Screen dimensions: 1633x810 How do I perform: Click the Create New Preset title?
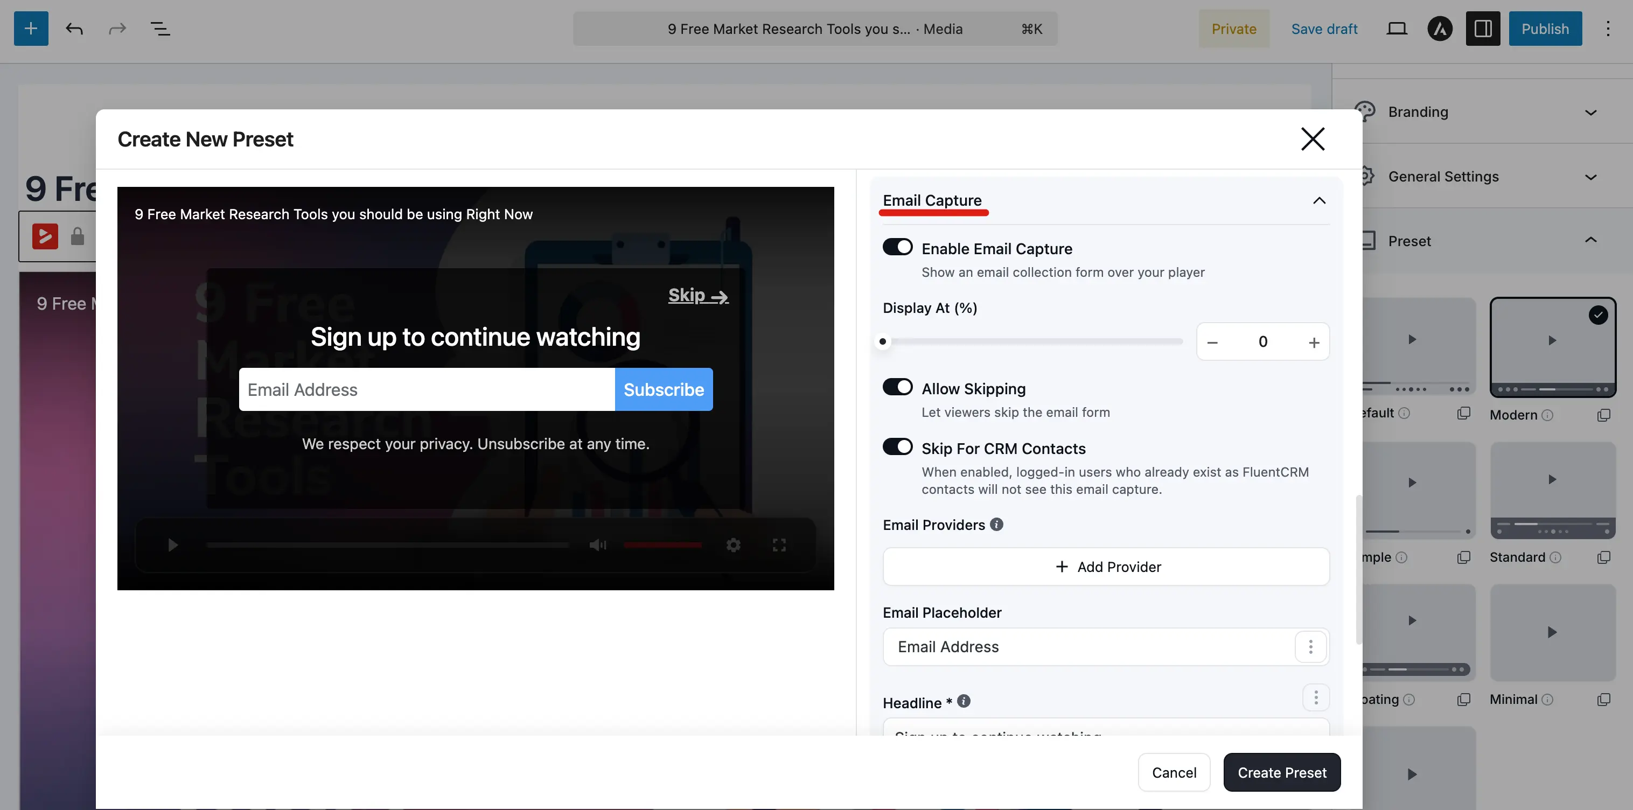pyautogui.click(x=205, y=139)
